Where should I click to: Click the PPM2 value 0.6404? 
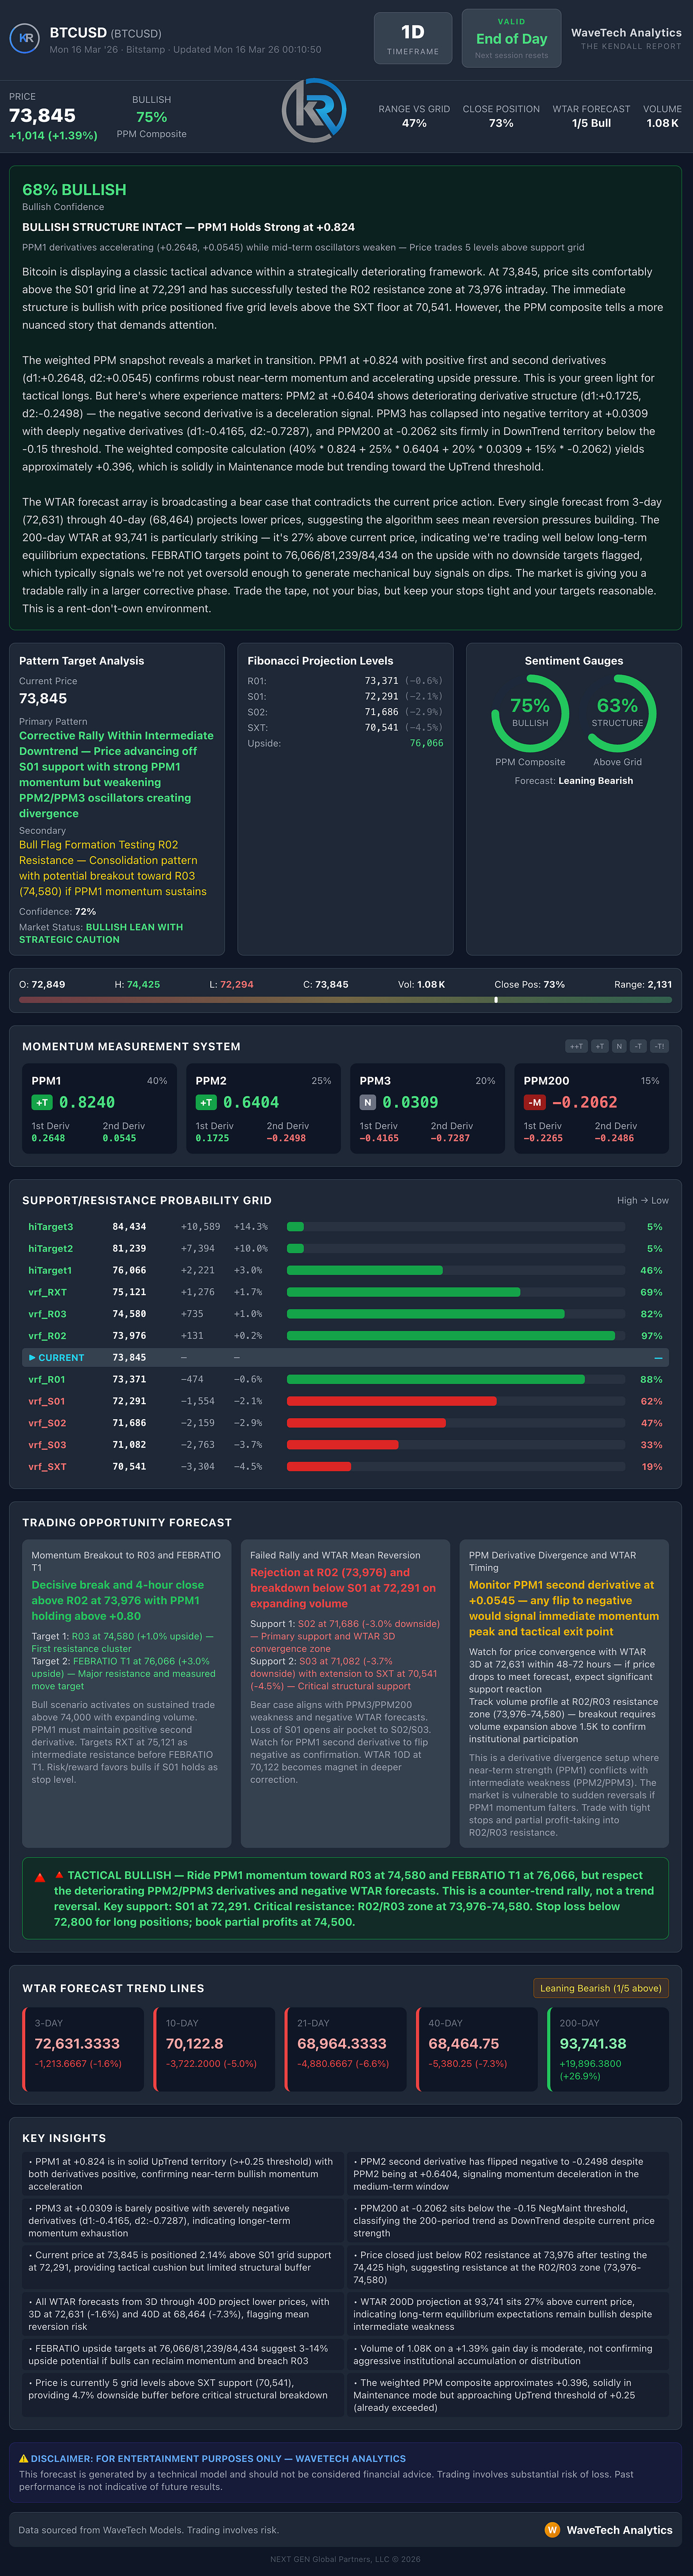251,1102
